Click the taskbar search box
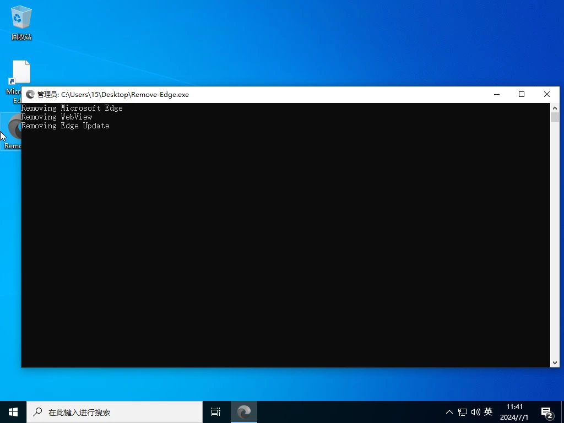This screenshot has width=564, height=423. 115,412
